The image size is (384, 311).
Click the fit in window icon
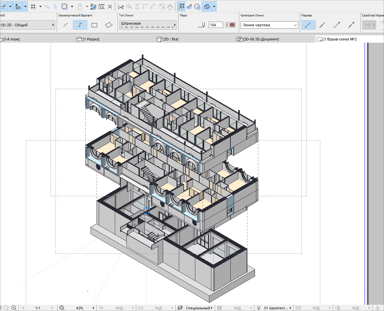[62, 308]
